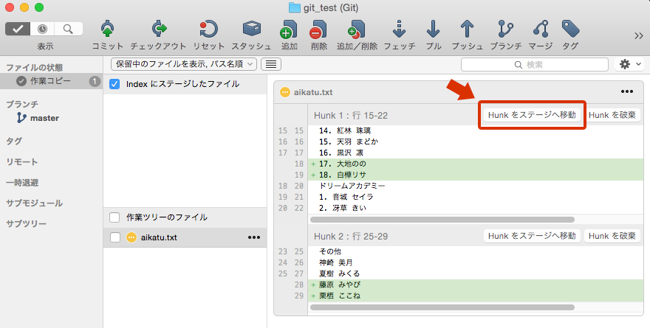Click the 削除 (remove) toolbar icon
Screen dimensions: 650x328
[x=318, y=29]
